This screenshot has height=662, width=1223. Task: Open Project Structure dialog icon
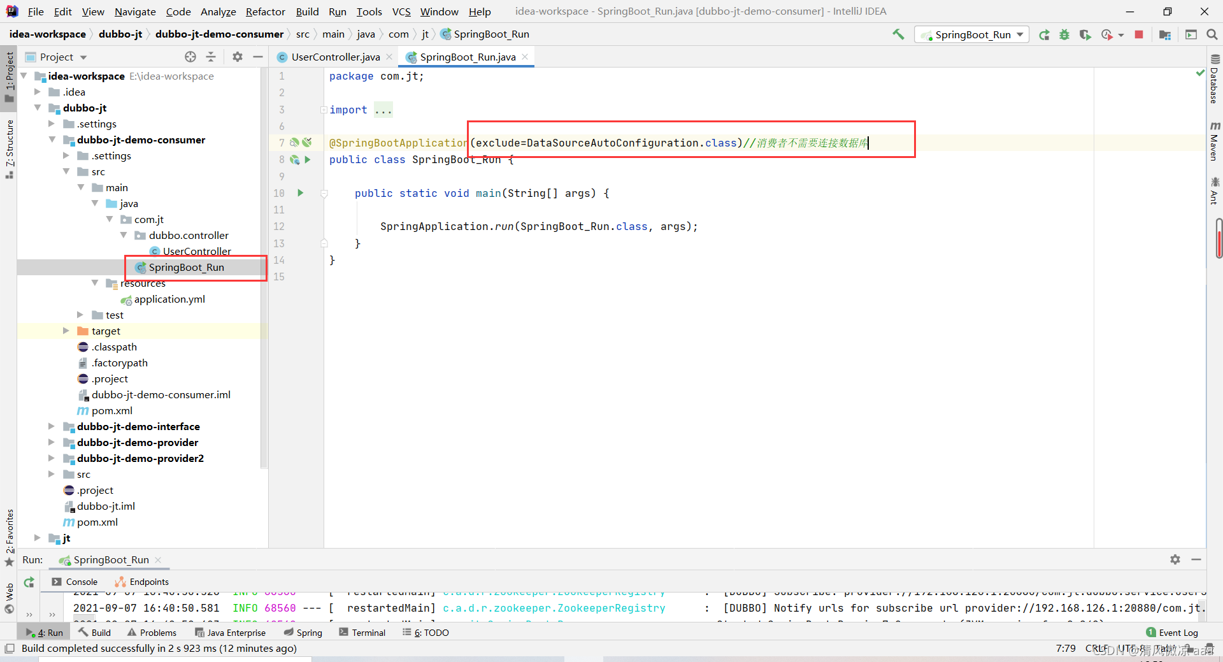coord(1165,34)
